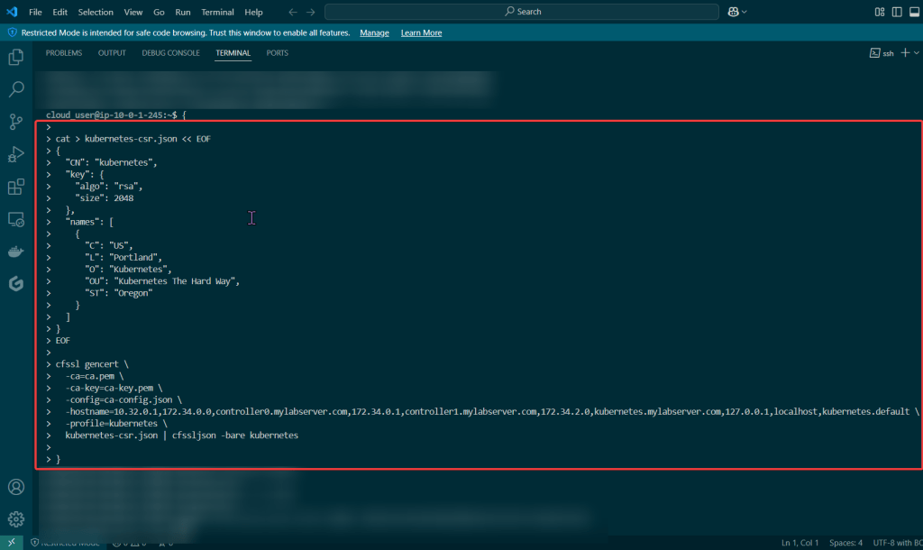The width and height of the screenshot is (923, 550).
Task: Click the Manage link in restricted banner
Action: [x=374, y=32]
